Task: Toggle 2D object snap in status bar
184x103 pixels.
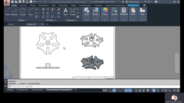Action: [130, 90]
